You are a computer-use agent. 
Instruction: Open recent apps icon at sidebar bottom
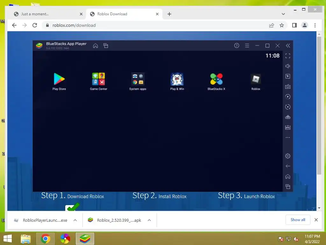click(x=288, y=187)
